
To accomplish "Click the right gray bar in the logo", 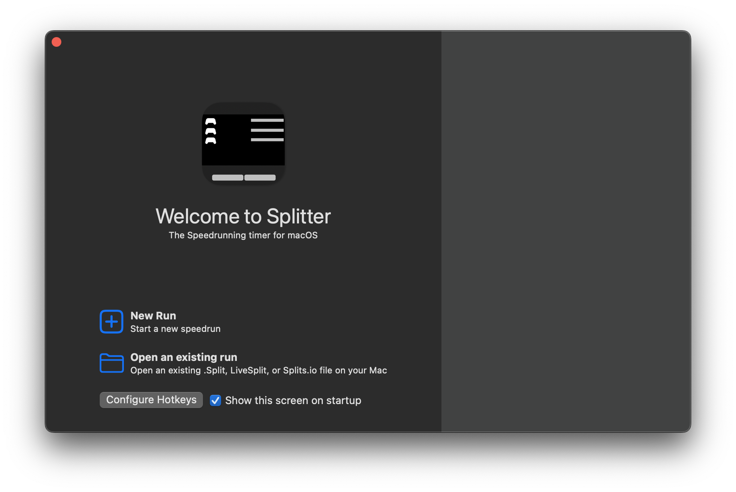I will click(x=260, y=177).
